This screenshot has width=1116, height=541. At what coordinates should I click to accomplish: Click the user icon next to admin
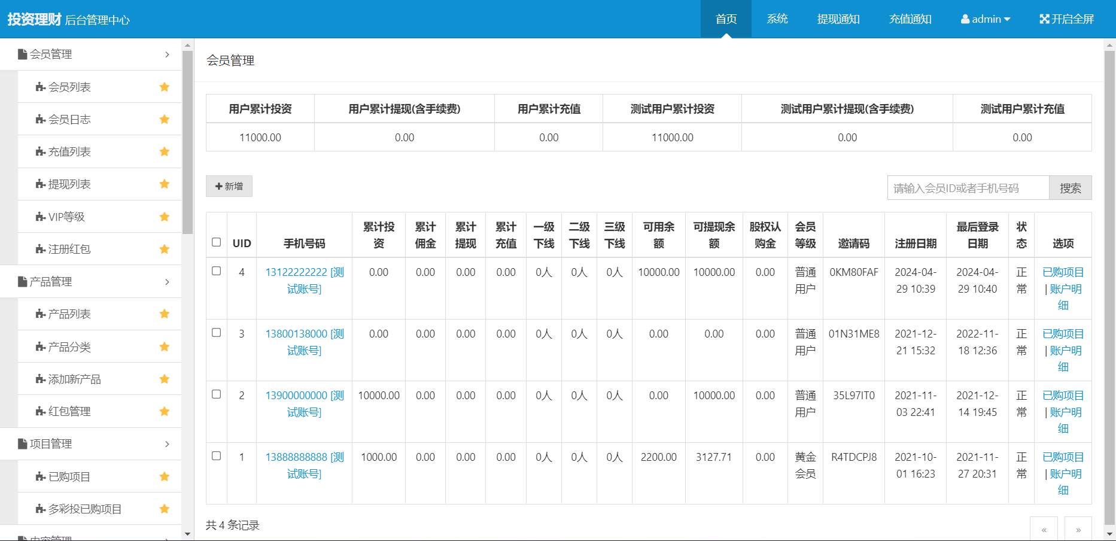coord(965,19)
